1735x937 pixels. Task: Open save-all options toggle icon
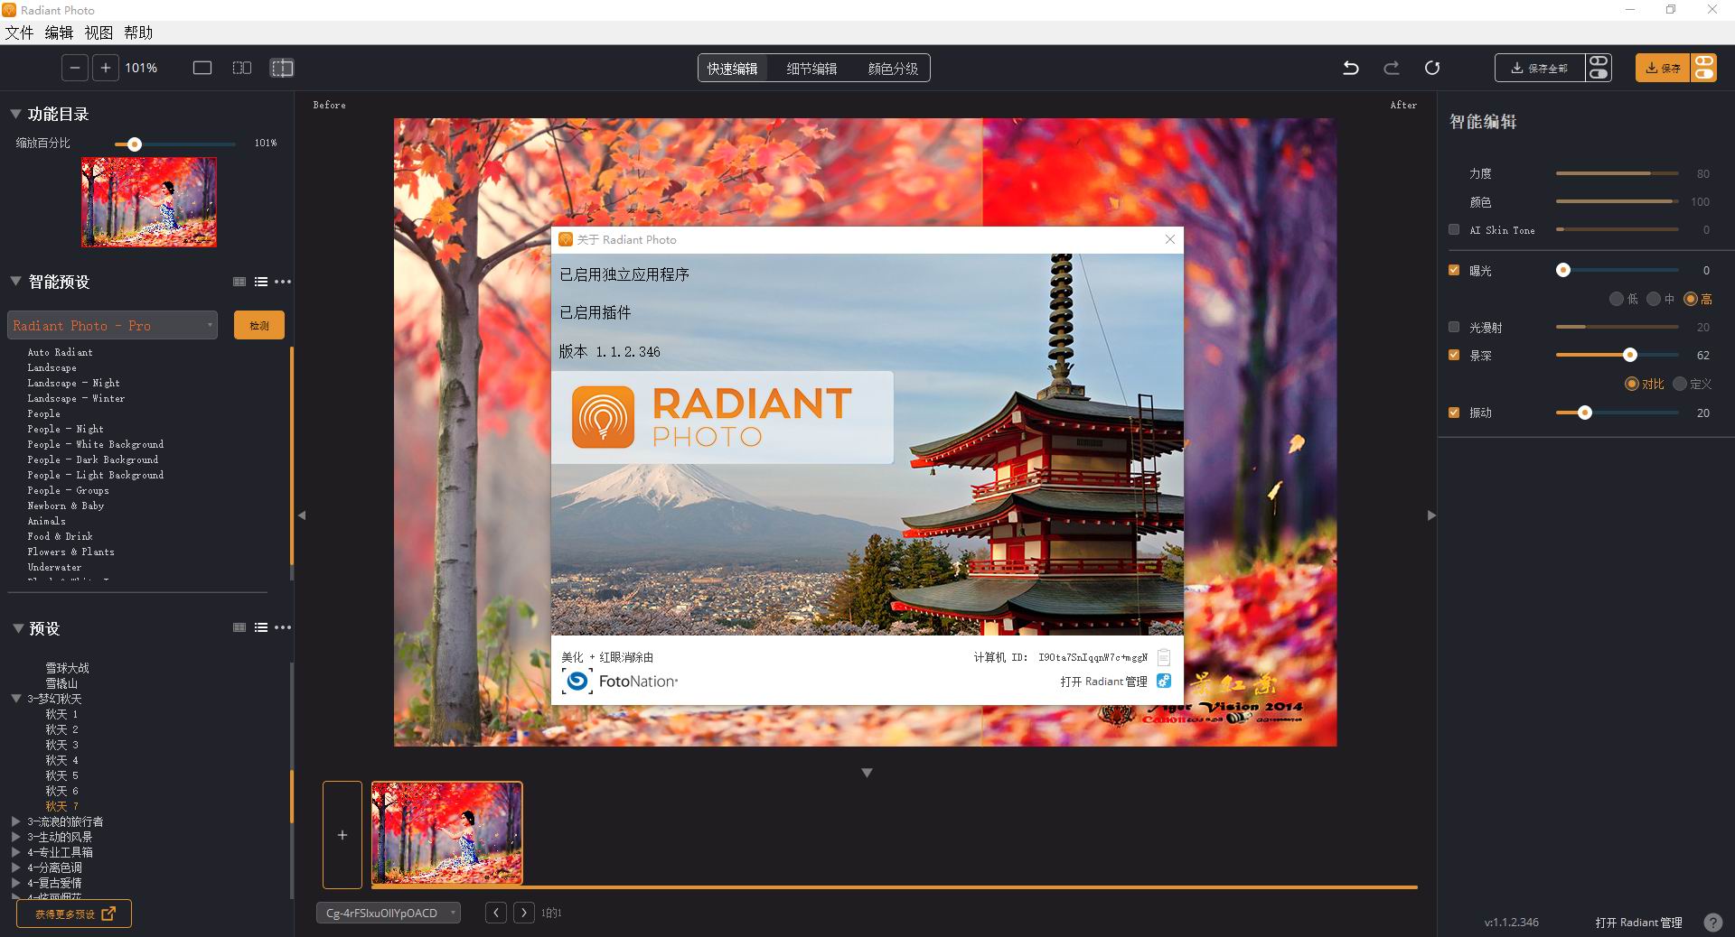click(x=1599, y=68)
